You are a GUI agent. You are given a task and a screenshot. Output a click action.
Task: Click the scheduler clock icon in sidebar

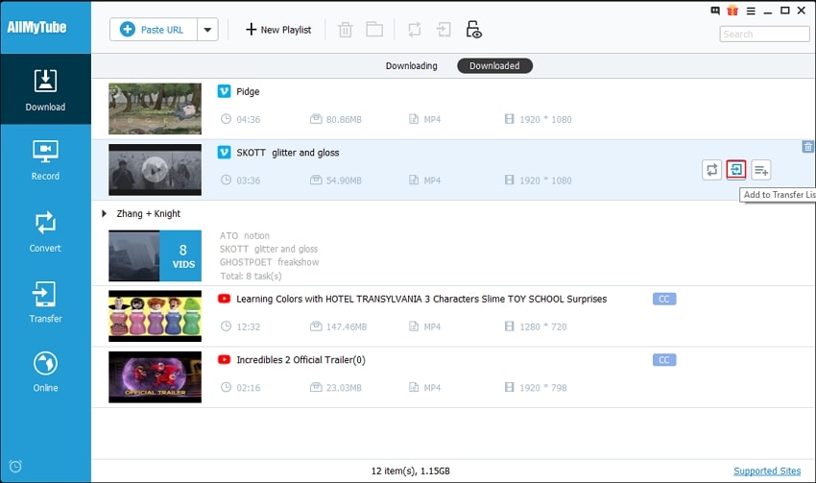(x=15, y=467)
